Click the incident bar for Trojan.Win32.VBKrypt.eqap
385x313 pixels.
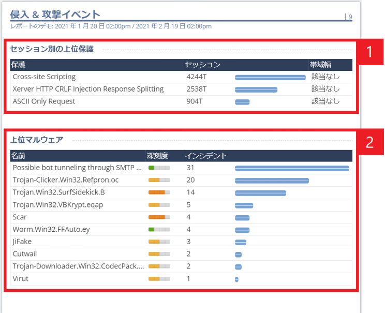point(244,205)
